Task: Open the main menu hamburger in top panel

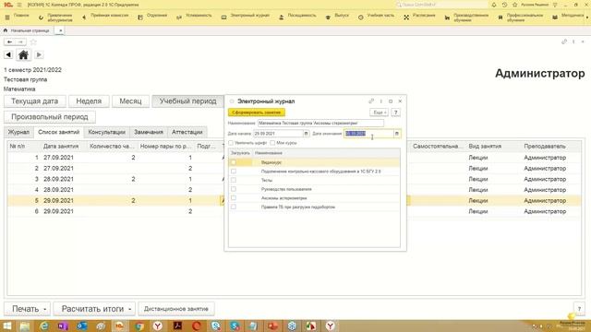Action: coord(19,5)
